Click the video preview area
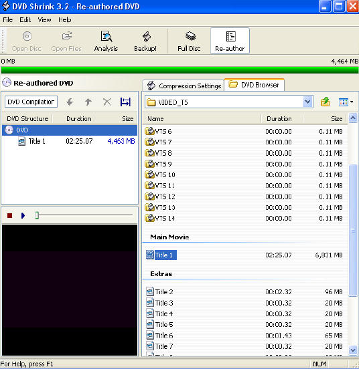Image resolution: width=359 pixels, height=369 pixels. tap(70, 290)
